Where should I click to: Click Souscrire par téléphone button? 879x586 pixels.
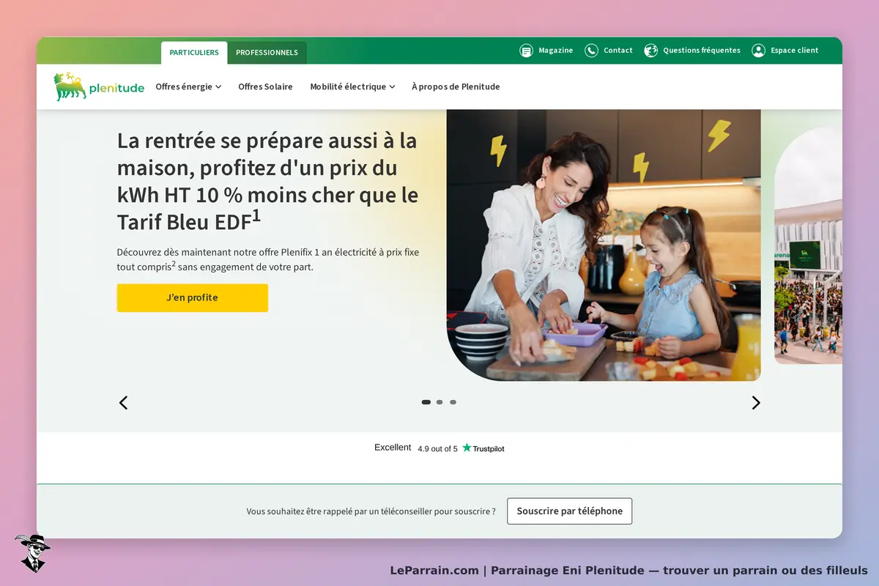(x=570, y=511)
